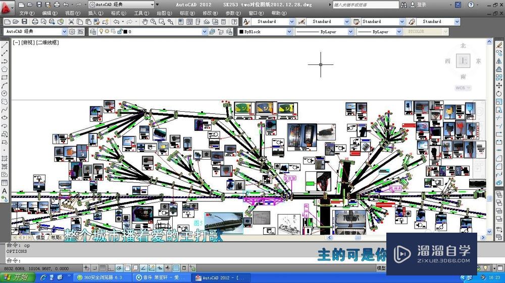Click the 登录 sign-in button
The width and height of the screenshot is (505, 283).
click(418, 5)
